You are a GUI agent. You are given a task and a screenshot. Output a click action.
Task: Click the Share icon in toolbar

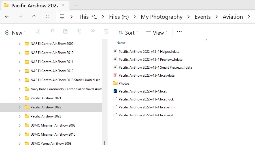tap(93, 31)
